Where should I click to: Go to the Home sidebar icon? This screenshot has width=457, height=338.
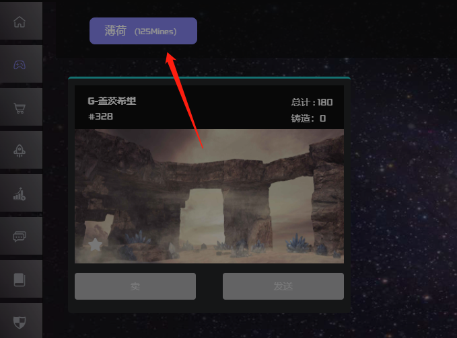pyautogui.click(x=20, y=22)
